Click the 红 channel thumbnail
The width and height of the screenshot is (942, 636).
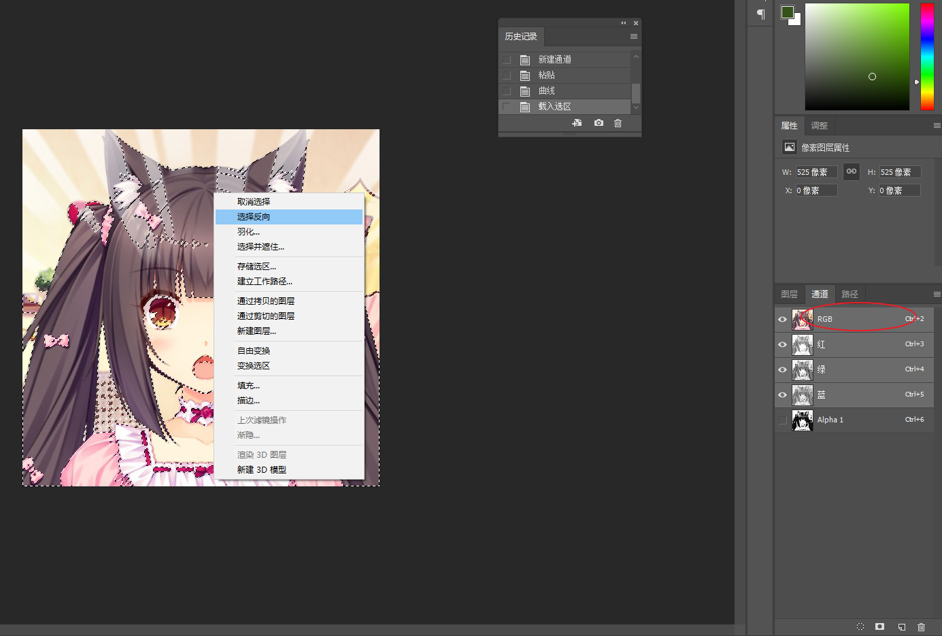(x=803, y=344)
